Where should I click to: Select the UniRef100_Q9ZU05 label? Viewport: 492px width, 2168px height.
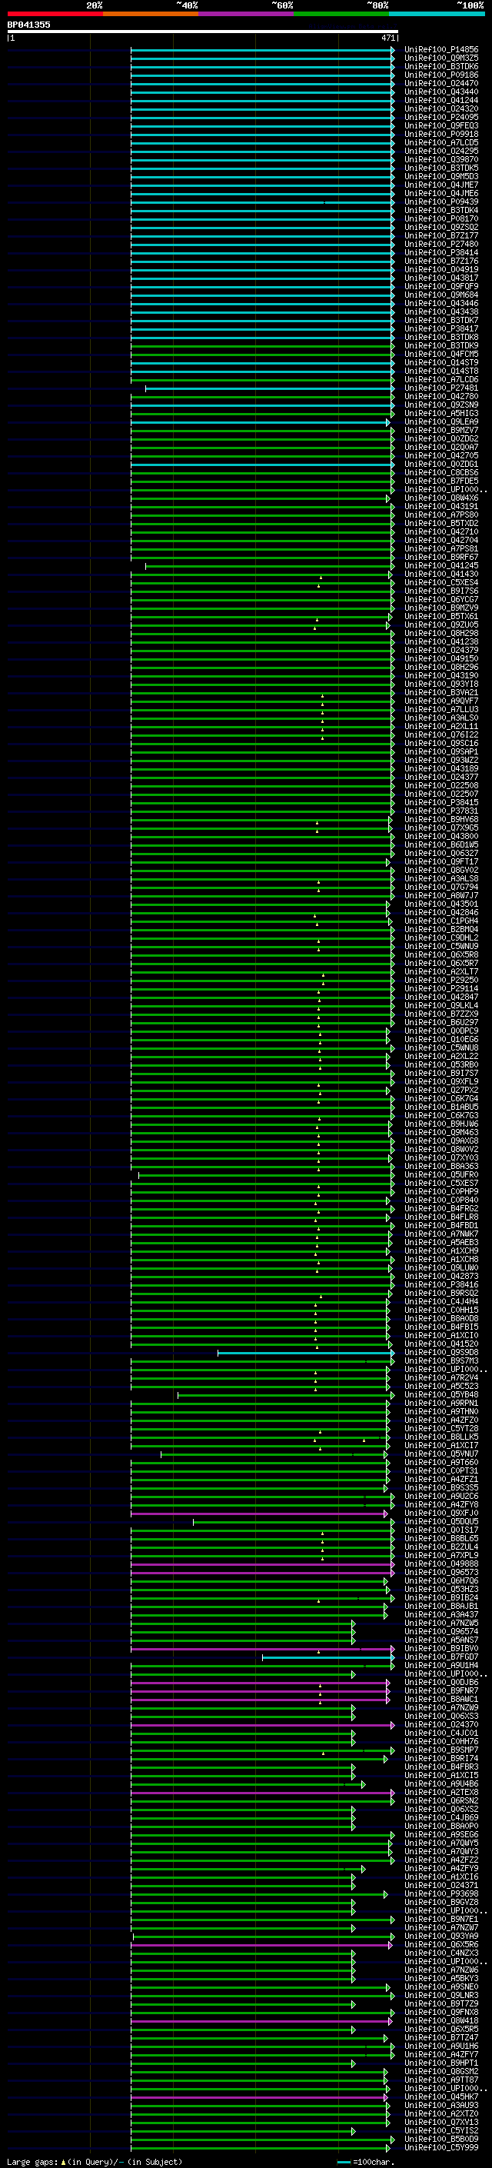point(441,624)
